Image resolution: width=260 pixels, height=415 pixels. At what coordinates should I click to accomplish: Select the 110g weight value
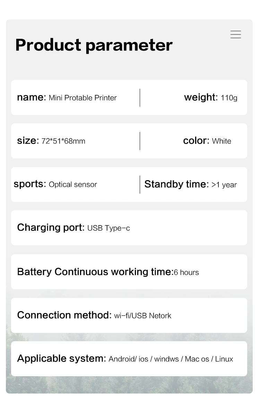pyautogui.click(x=229, y=98)
